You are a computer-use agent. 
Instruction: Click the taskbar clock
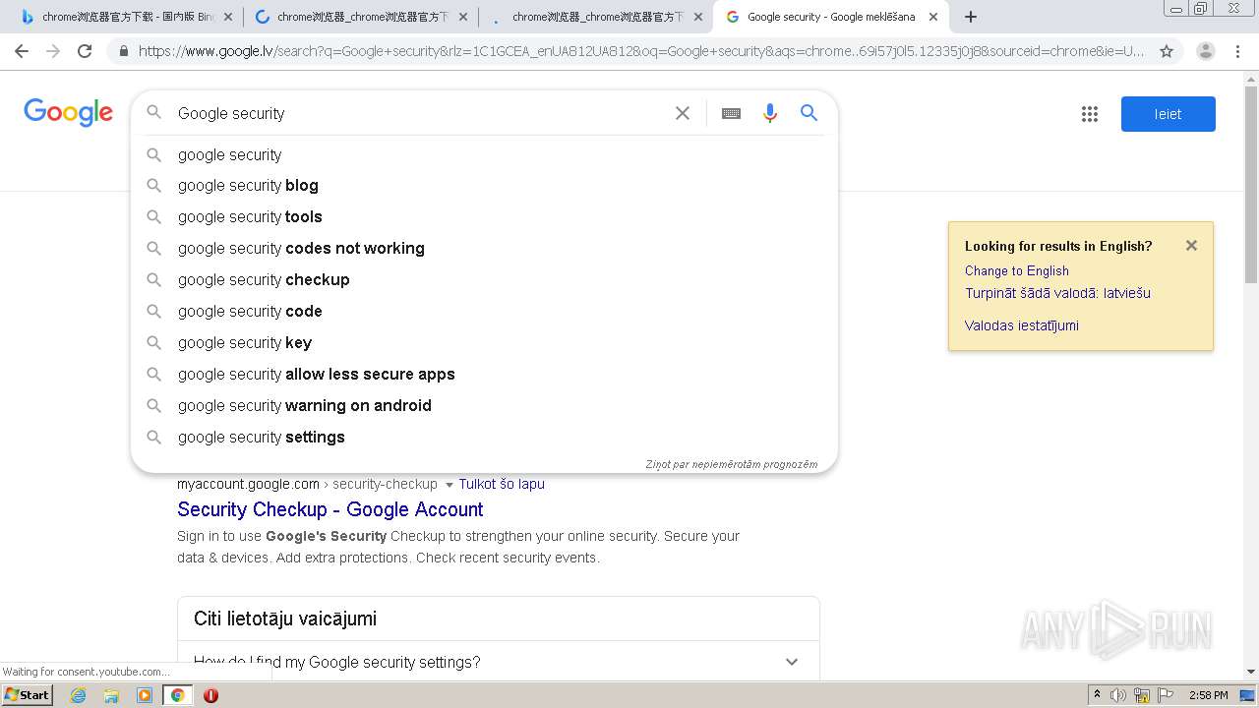1208,695
